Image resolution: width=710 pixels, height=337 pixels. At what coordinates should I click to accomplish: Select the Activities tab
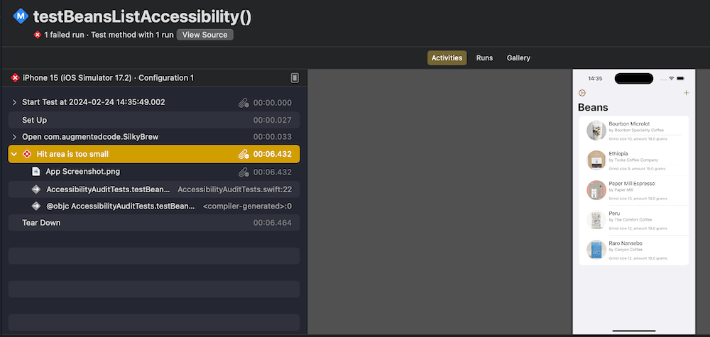[447, 58]
